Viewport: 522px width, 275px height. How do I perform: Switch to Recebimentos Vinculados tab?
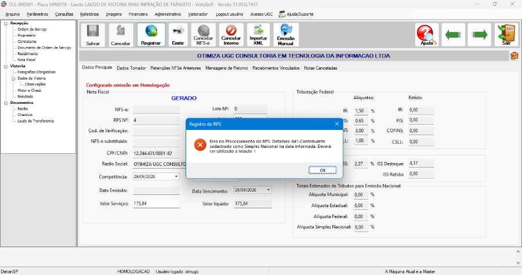276,68
